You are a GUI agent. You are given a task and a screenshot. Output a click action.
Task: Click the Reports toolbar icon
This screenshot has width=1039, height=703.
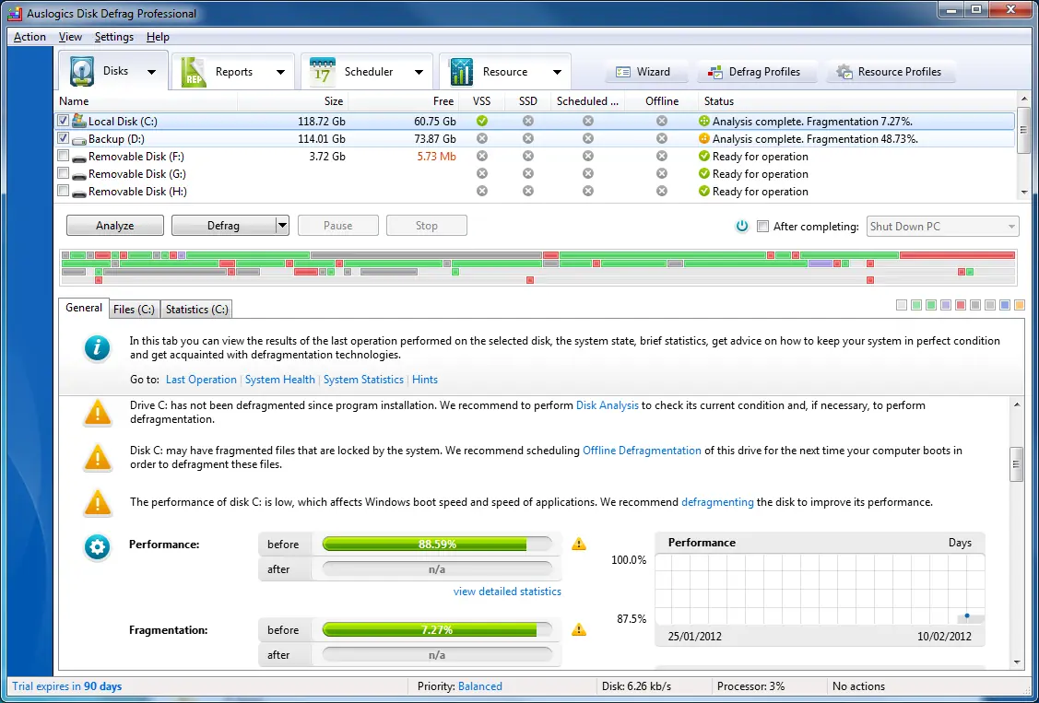194,72
